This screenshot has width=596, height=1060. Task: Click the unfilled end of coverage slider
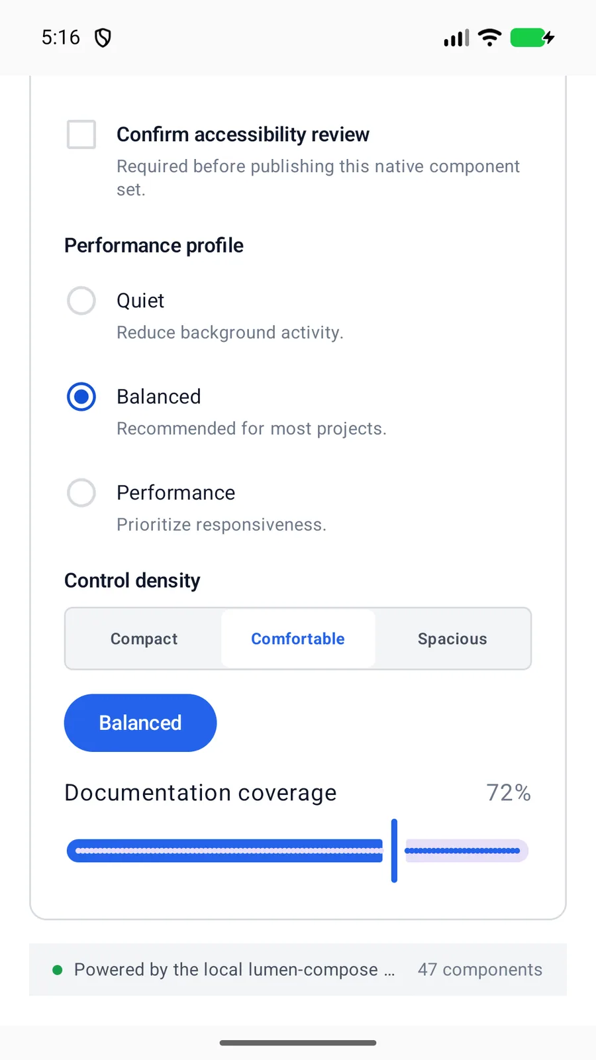pos(466,851)
